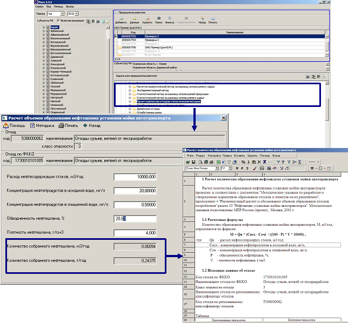Select Экспериментальный метод in tasks tree
This screenshot has height=323, width=348.
(x=151, y=90)
